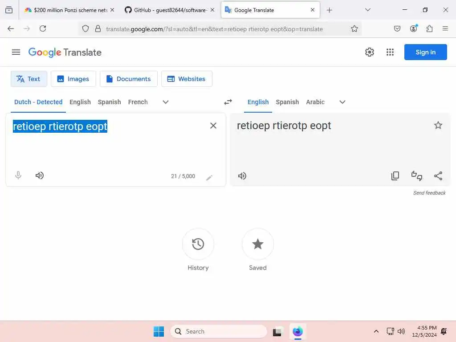Select Documents translation mode
456x342 pixels.
pyautogui.click(x=129, y=79)
